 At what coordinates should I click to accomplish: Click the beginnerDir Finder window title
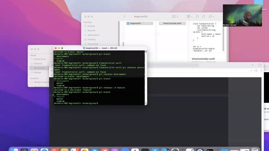(141, 16)
